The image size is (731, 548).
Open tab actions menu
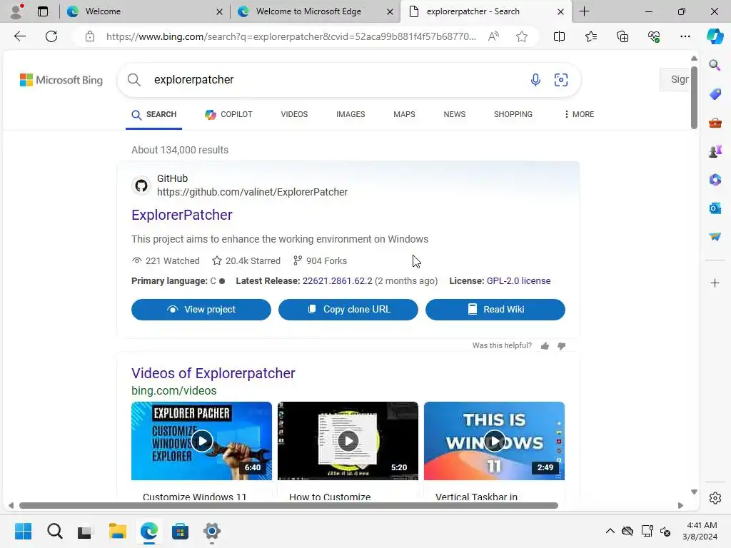coord(43,11)
